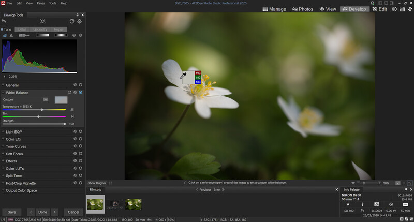Click the Save button

11,212
